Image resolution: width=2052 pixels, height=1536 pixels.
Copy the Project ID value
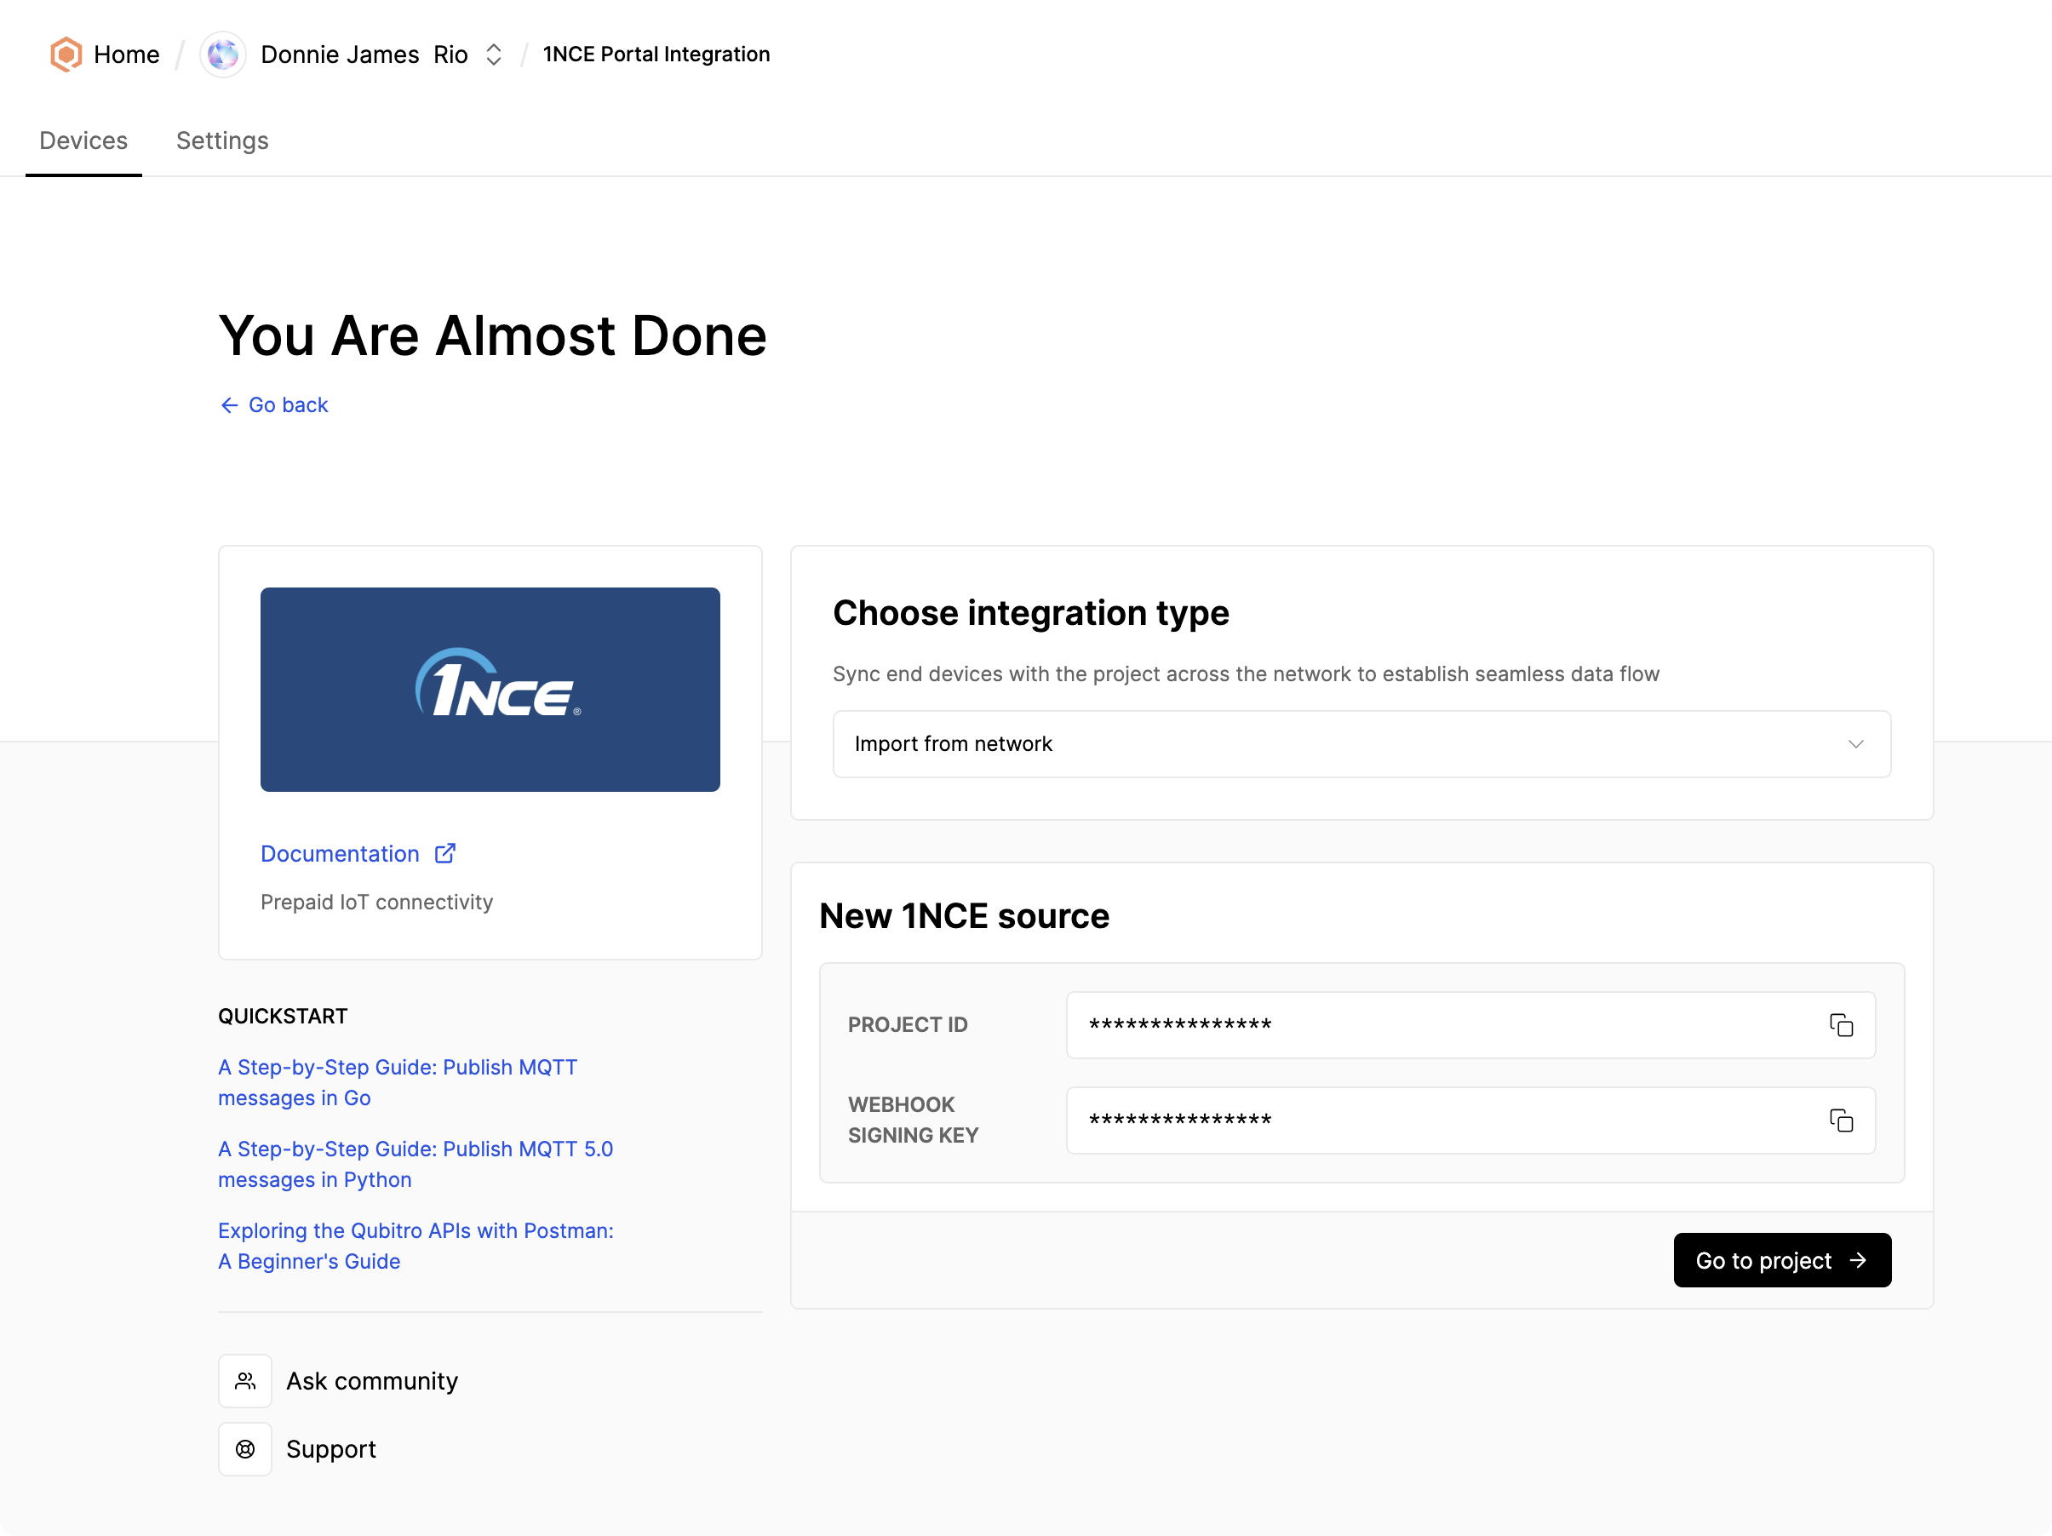(x=1841, y=1025)
